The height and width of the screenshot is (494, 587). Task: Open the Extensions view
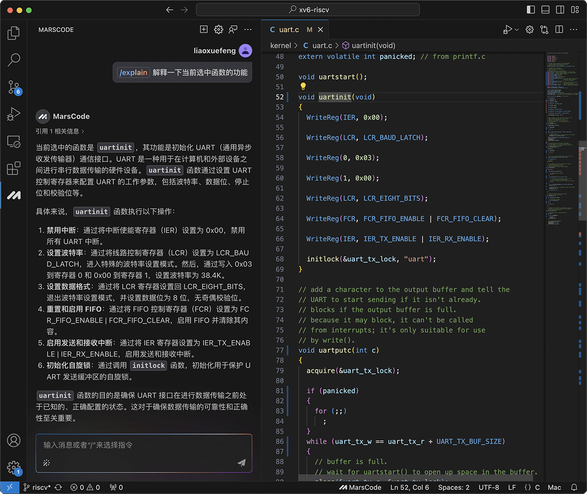click(x=14, y=168)
